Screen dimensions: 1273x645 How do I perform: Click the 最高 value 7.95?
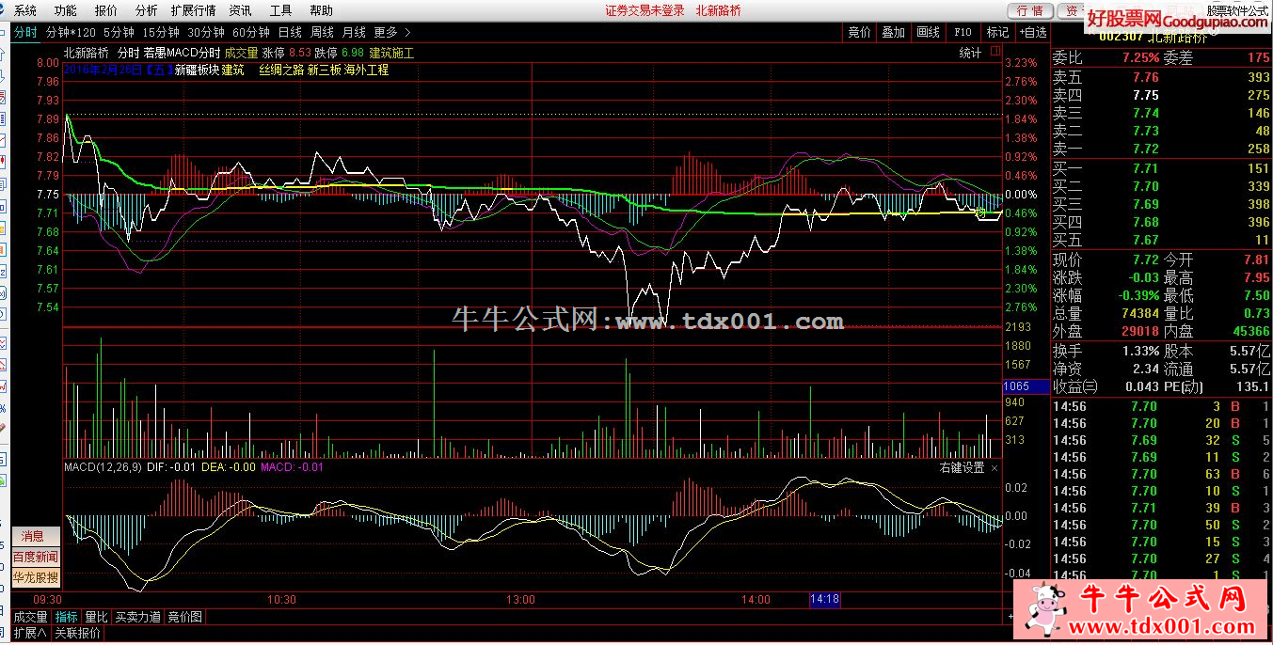1256,277
